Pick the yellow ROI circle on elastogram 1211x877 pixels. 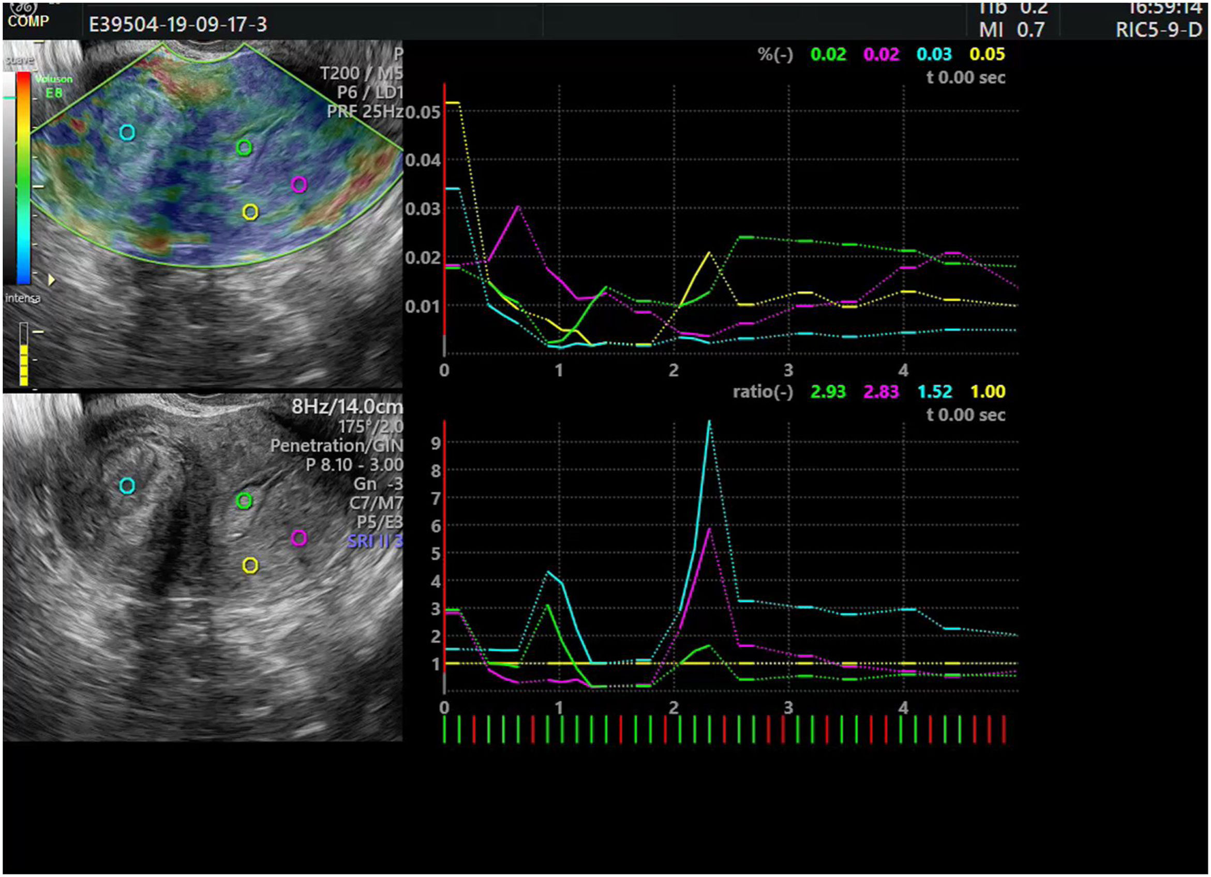pyautogui.click(x=250, y=212)
